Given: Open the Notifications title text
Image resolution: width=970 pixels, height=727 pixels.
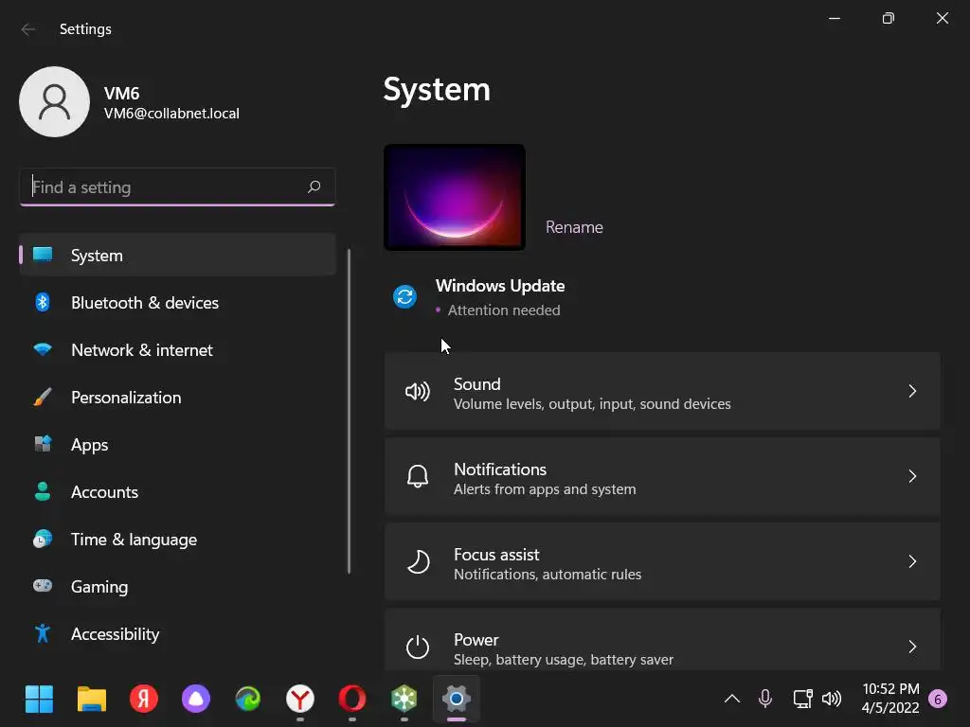Looking at the screenshot, I should pyautogui.click(x=500, y=470).
